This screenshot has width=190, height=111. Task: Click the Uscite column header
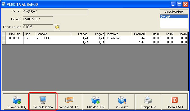180,34
